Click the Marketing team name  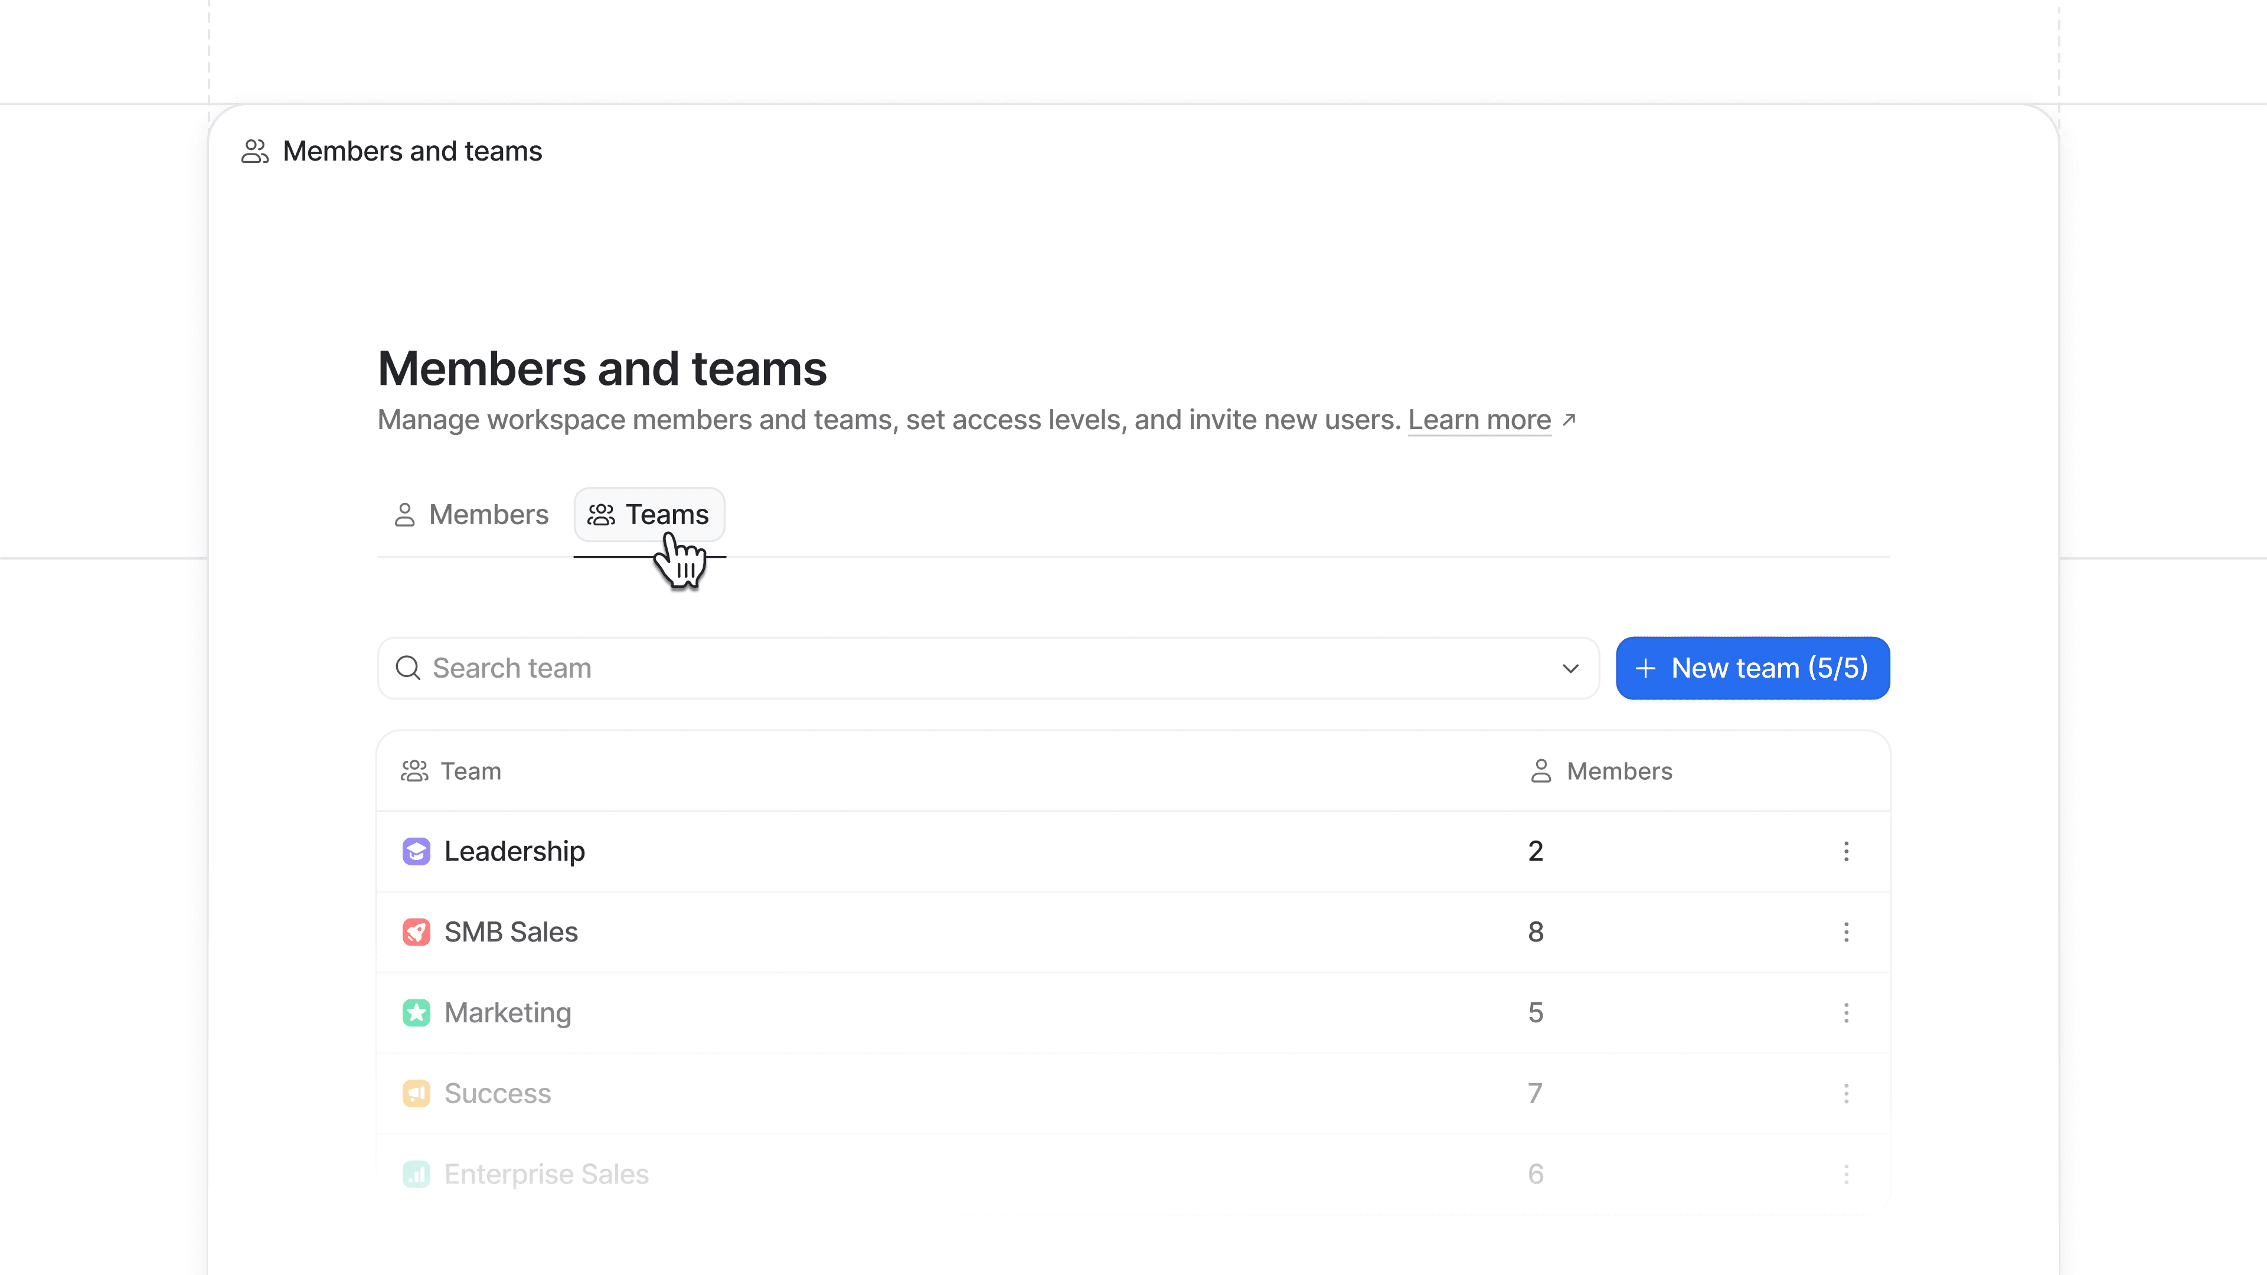[508, 1013]
